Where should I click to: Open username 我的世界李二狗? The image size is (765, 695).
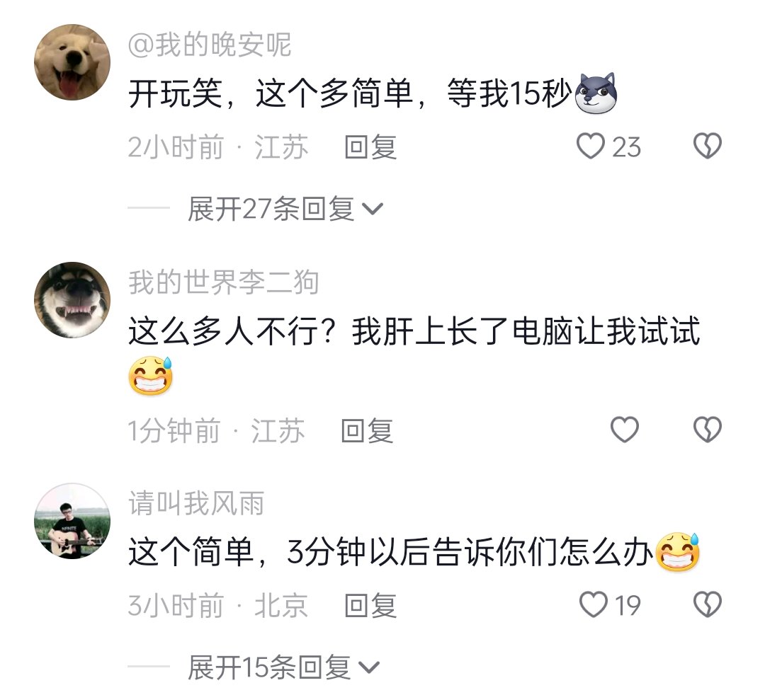223,282
